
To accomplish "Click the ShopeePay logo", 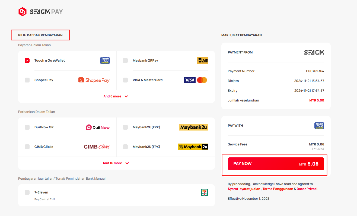I will (94, 80).
